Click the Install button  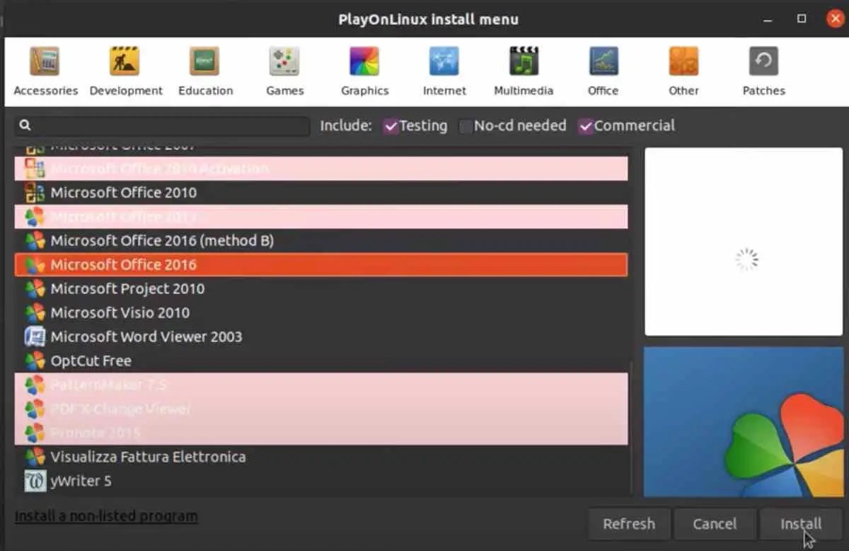802,524
